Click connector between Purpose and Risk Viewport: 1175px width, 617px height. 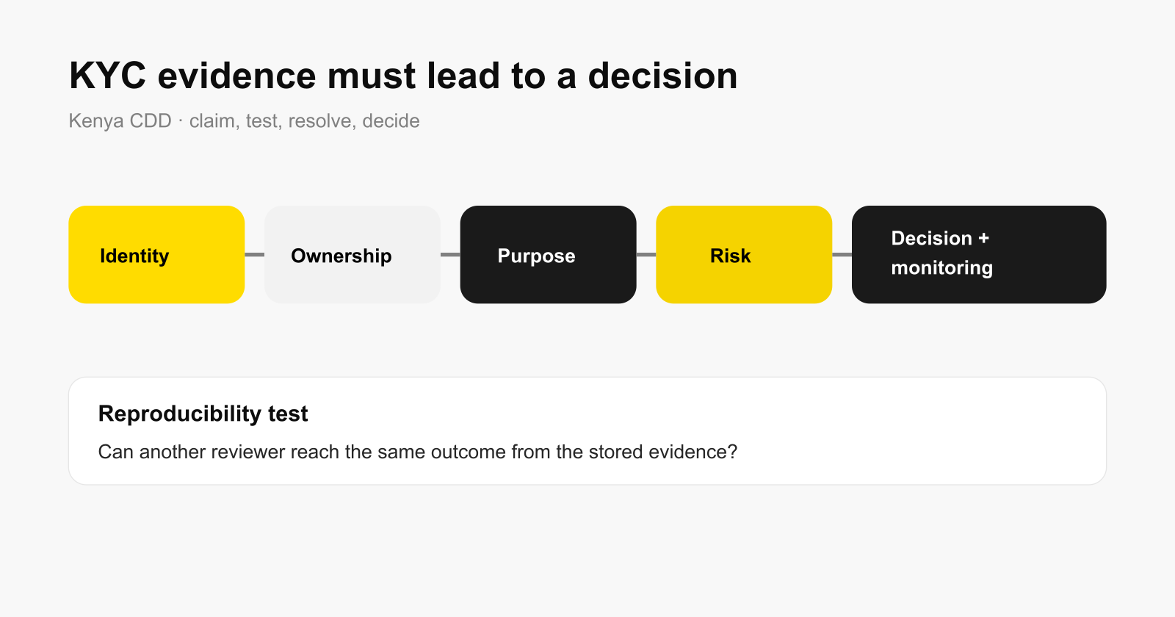click(x=646, y=254)
